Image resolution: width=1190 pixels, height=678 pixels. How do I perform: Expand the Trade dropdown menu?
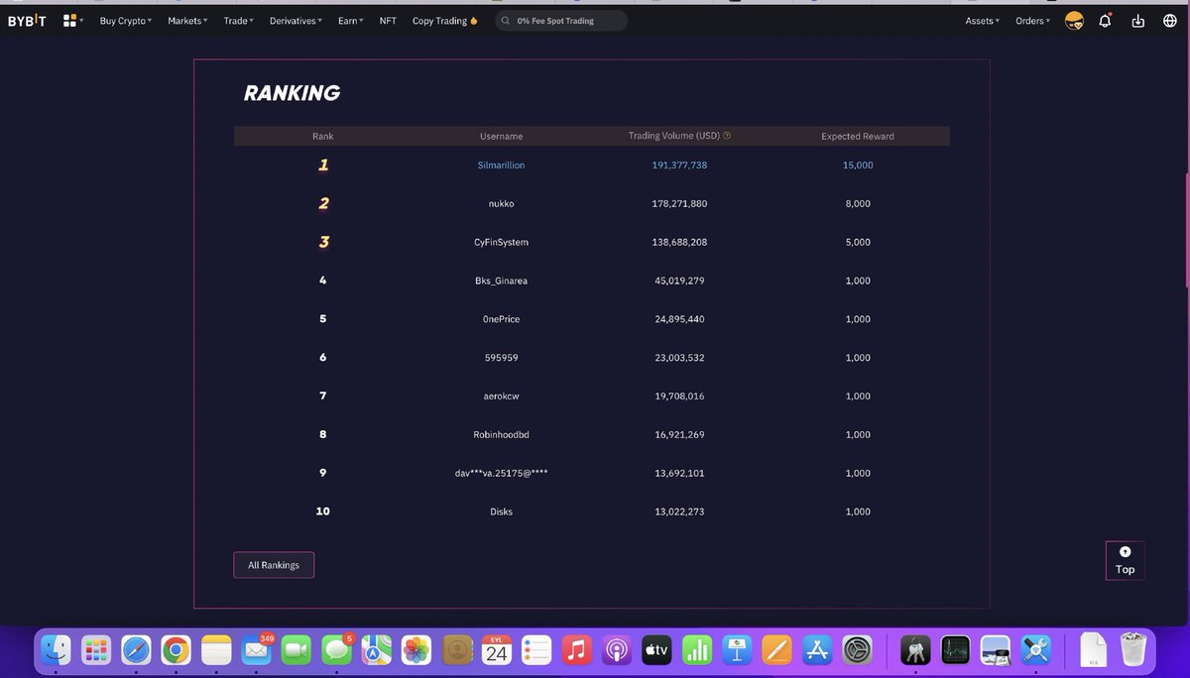pyautogui.click(x=238, y=21)
